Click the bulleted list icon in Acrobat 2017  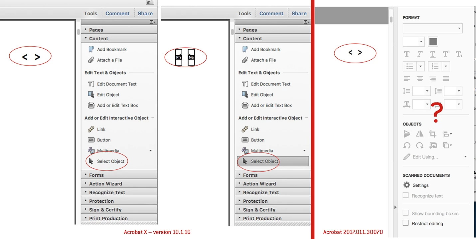410,66
